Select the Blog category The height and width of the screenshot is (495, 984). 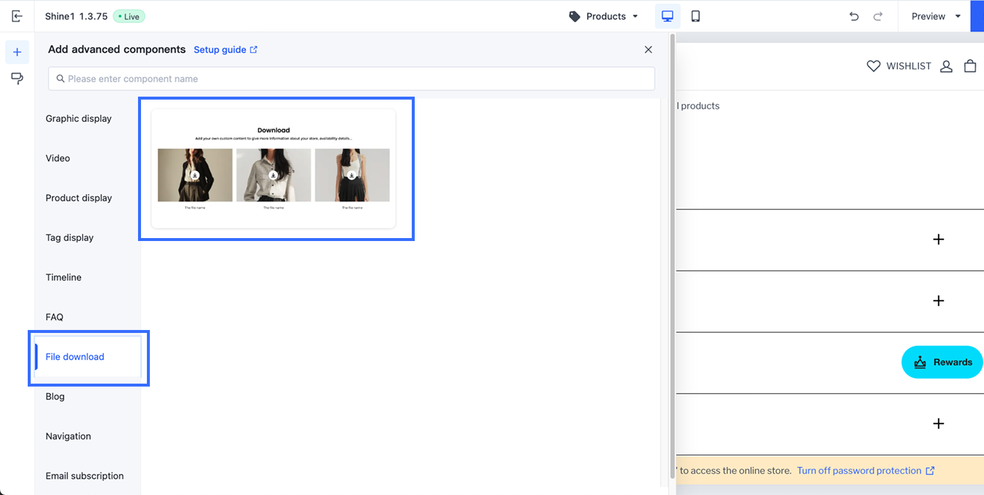55,397
